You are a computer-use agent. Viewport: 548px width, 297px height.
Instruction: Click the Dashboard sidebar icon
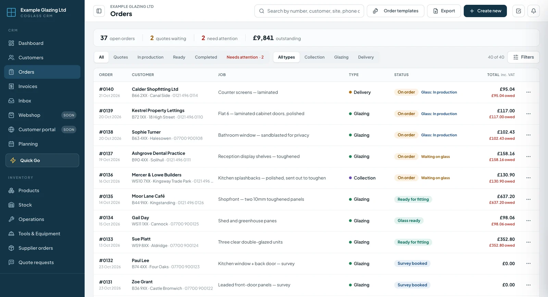tap(11, 43)
